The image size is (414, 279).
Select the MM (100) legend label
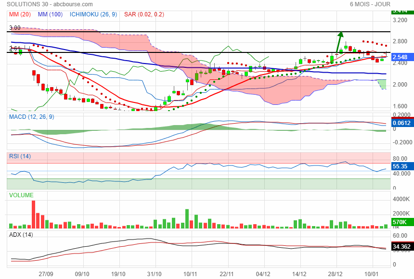(50, 14)
